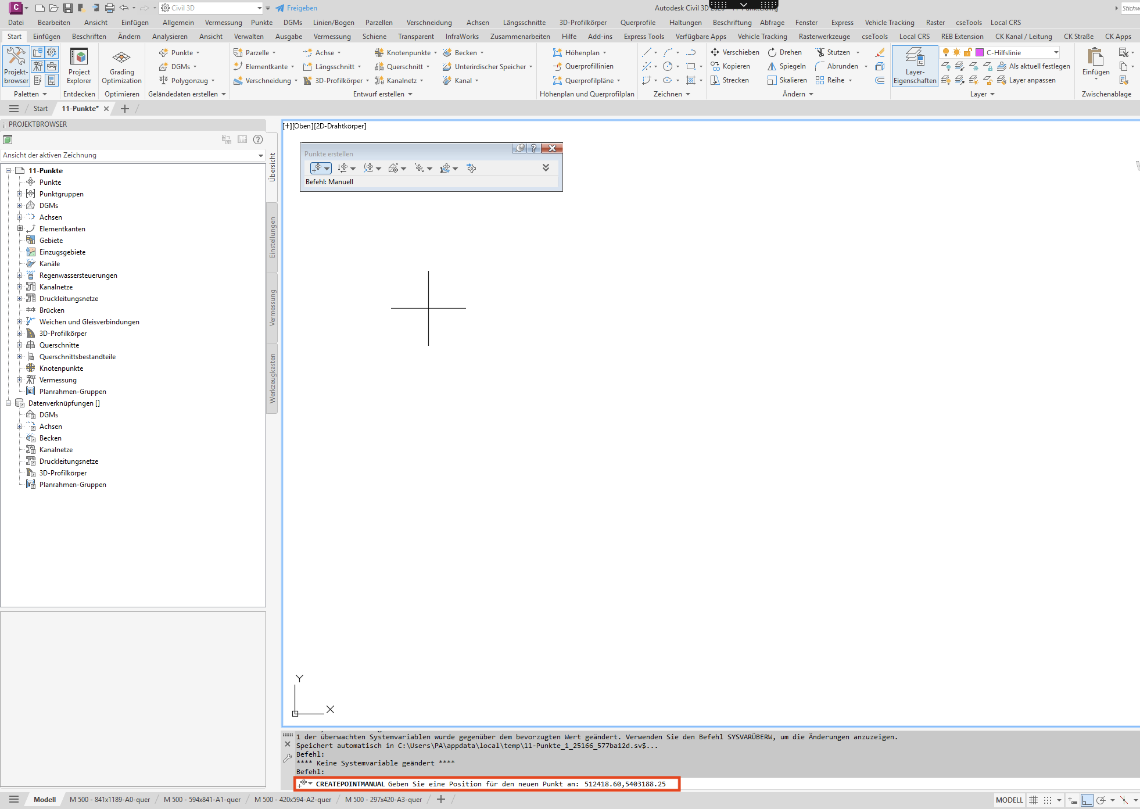The width and height of the screenshot is (1140, 809).
Task: Toggle the drawing grid display
Action: (x=1033, y=800)
